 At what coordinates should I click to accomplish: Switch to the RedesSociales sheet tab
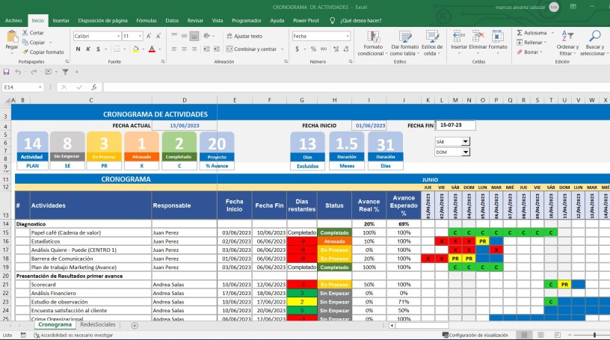pyautogui.click(x=98, y=325)
